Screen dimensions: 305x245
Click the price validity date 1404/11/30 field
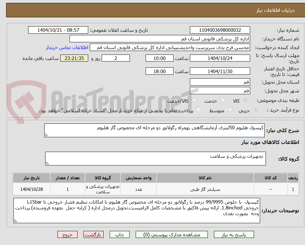[x=220, y=71]
